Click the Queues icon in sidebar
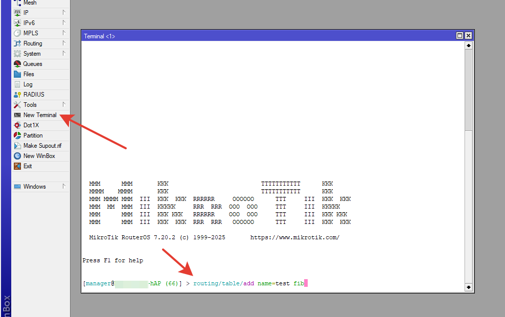The image size is (505, 317). [x=17, y=64]
